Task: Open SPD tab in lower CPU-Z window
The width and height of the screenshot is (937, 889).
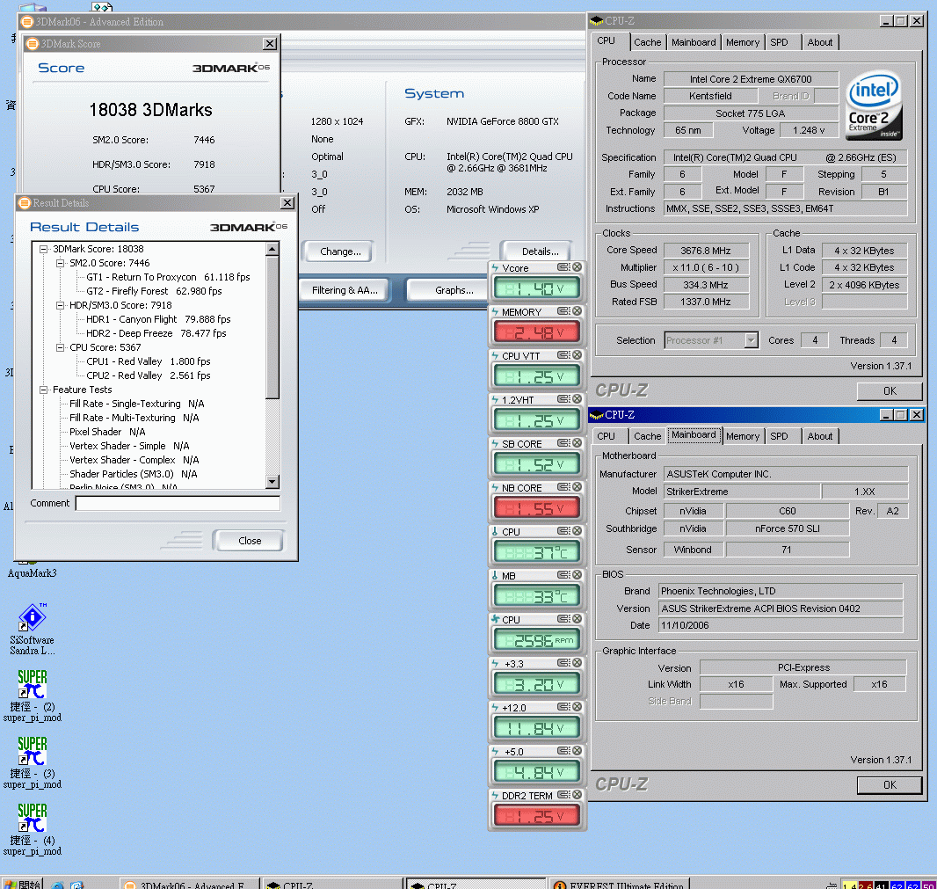Action: point(780,436)
